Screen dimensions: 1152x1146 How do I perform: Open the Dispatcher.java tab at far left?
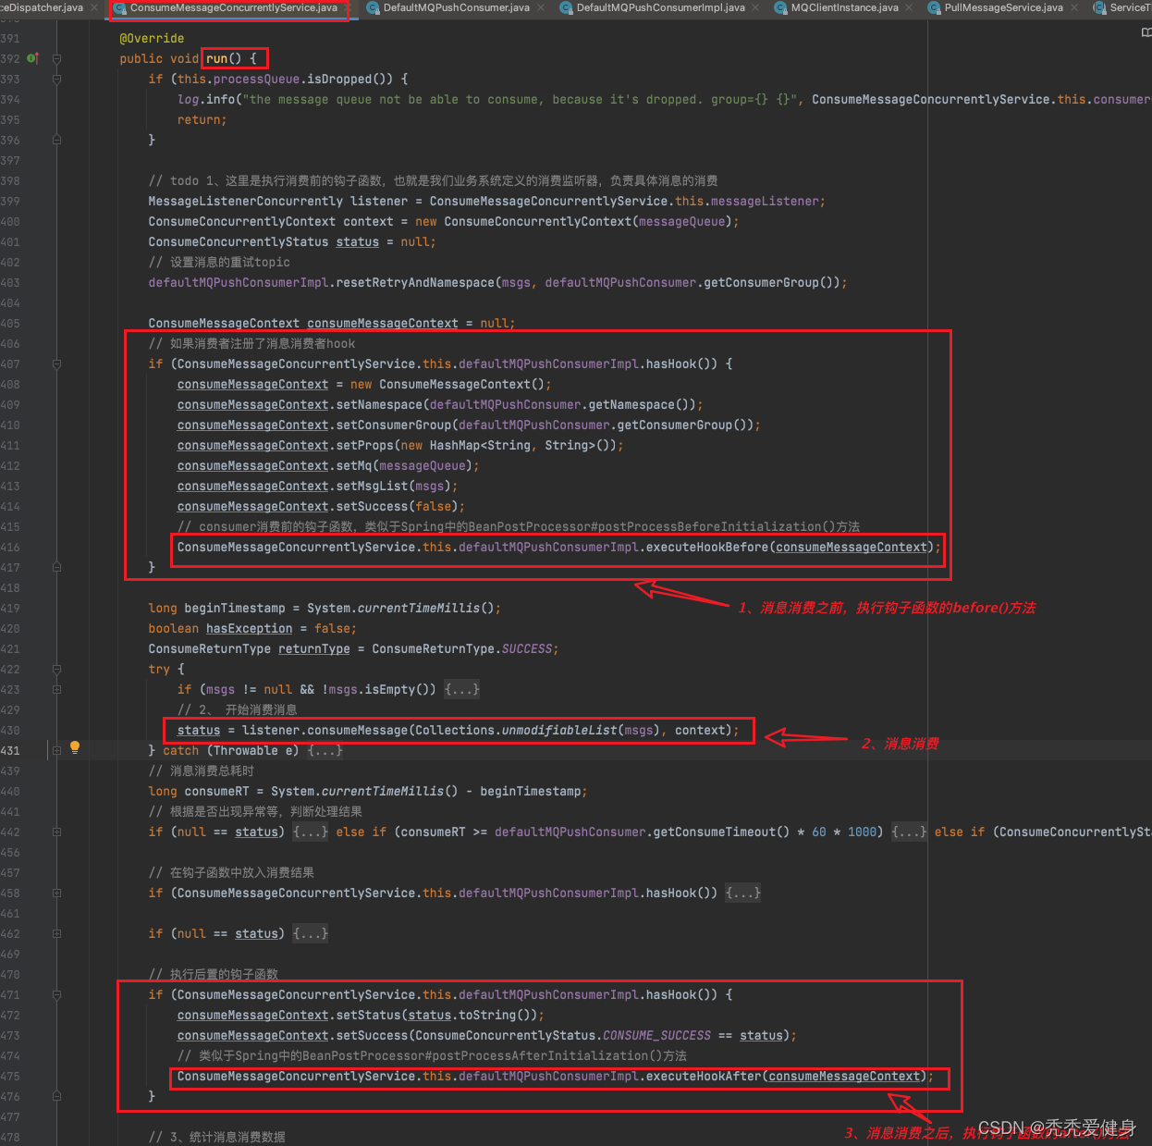coord(42,7)
